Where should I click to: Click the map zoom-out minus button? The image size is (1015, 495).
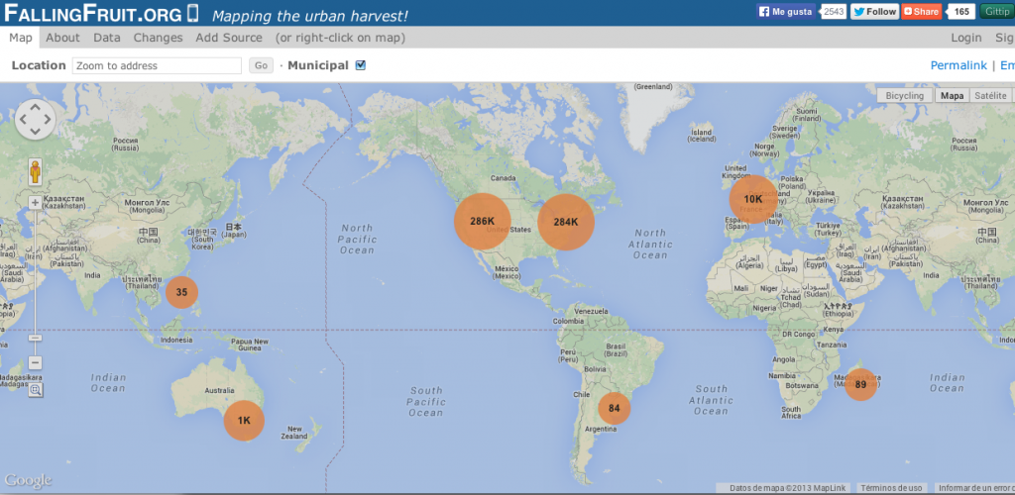click(x=36, y=363)
